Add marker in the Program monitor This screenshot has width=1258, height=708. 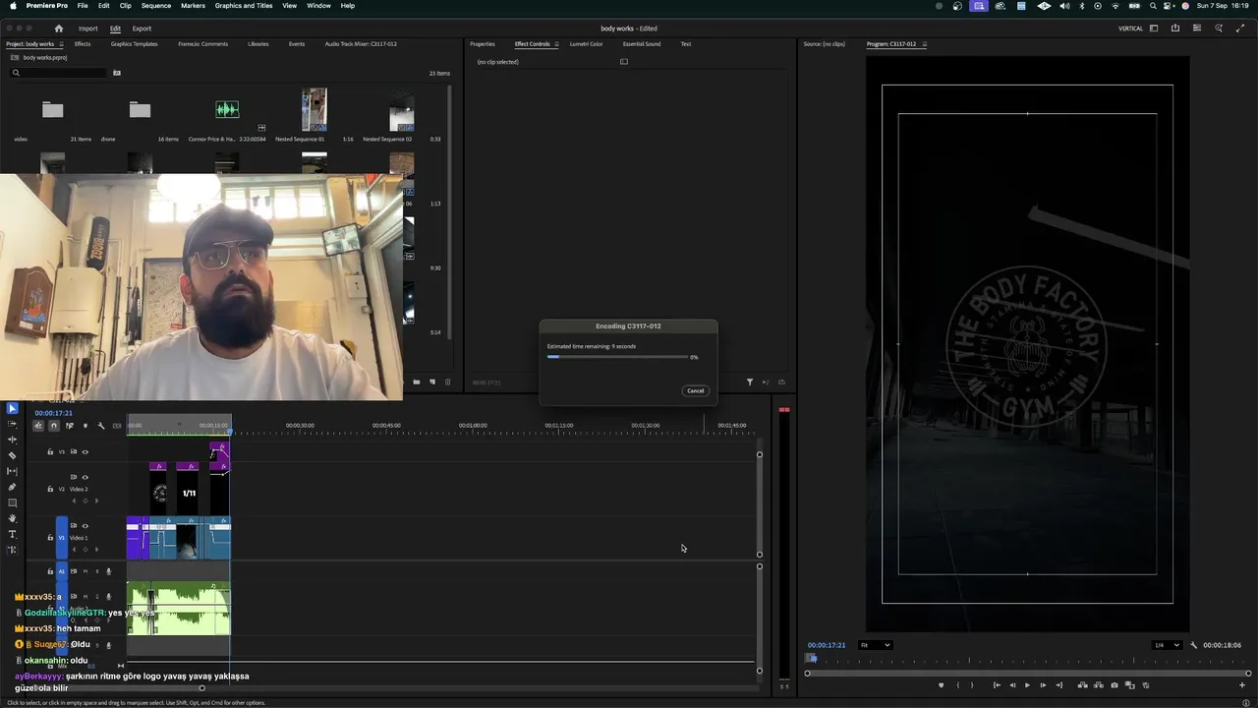[941, 685]
